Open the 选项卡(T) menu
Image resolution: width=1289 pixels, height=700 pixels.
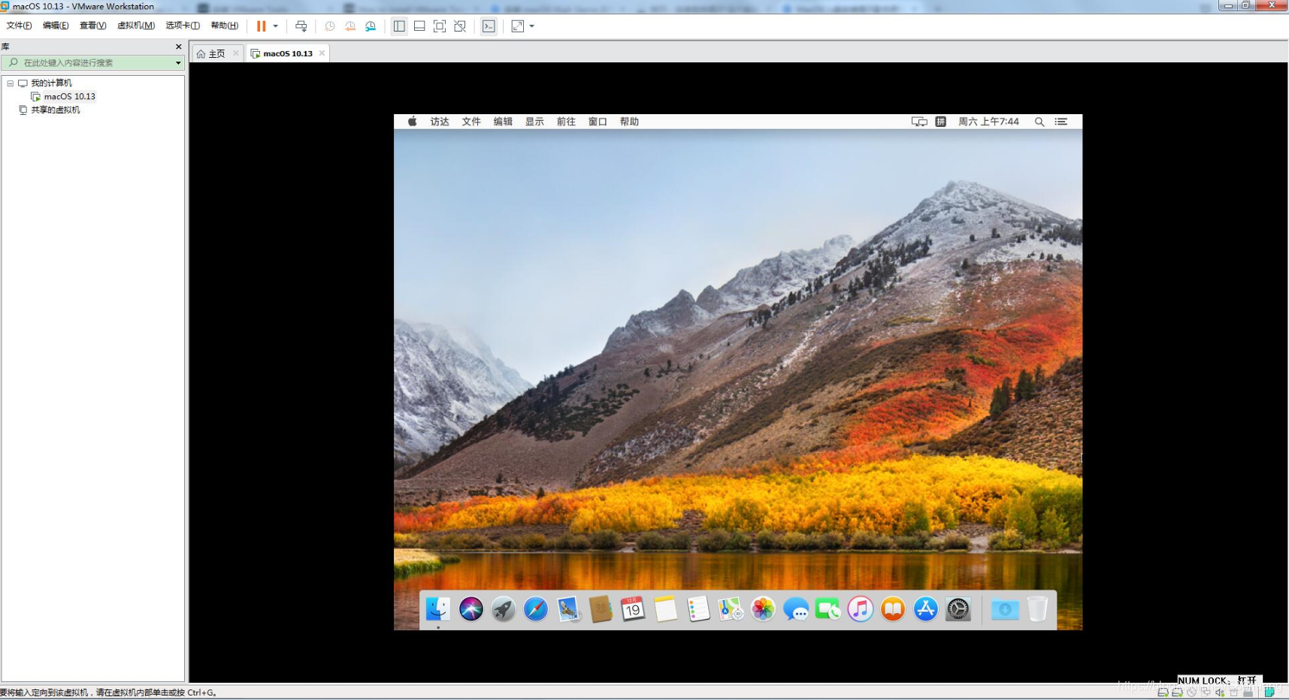tap(183, 26)
